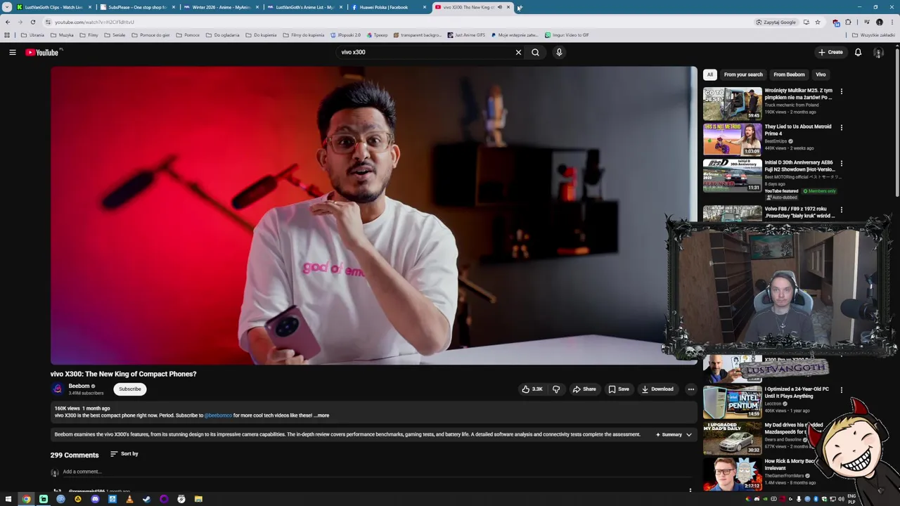
Task: Open the YouTube notifications bell
Action: [858, 52]
